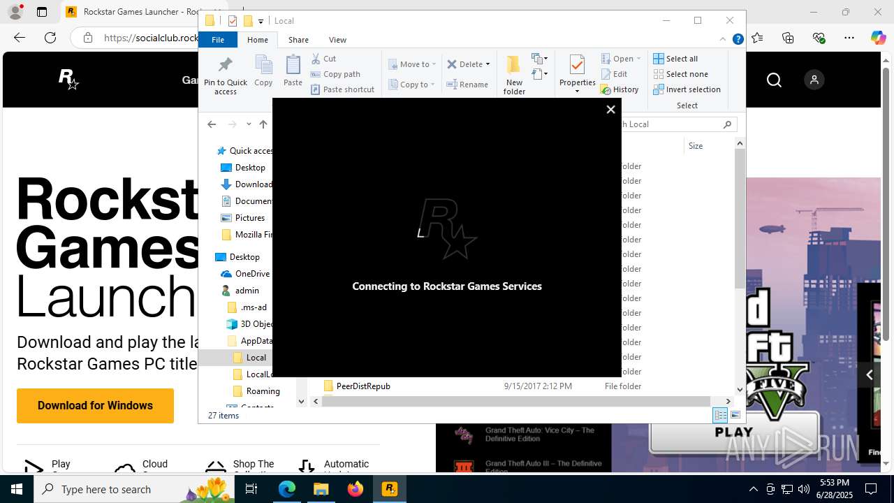Open Task View on taskbar

click(x=252, y=489)
